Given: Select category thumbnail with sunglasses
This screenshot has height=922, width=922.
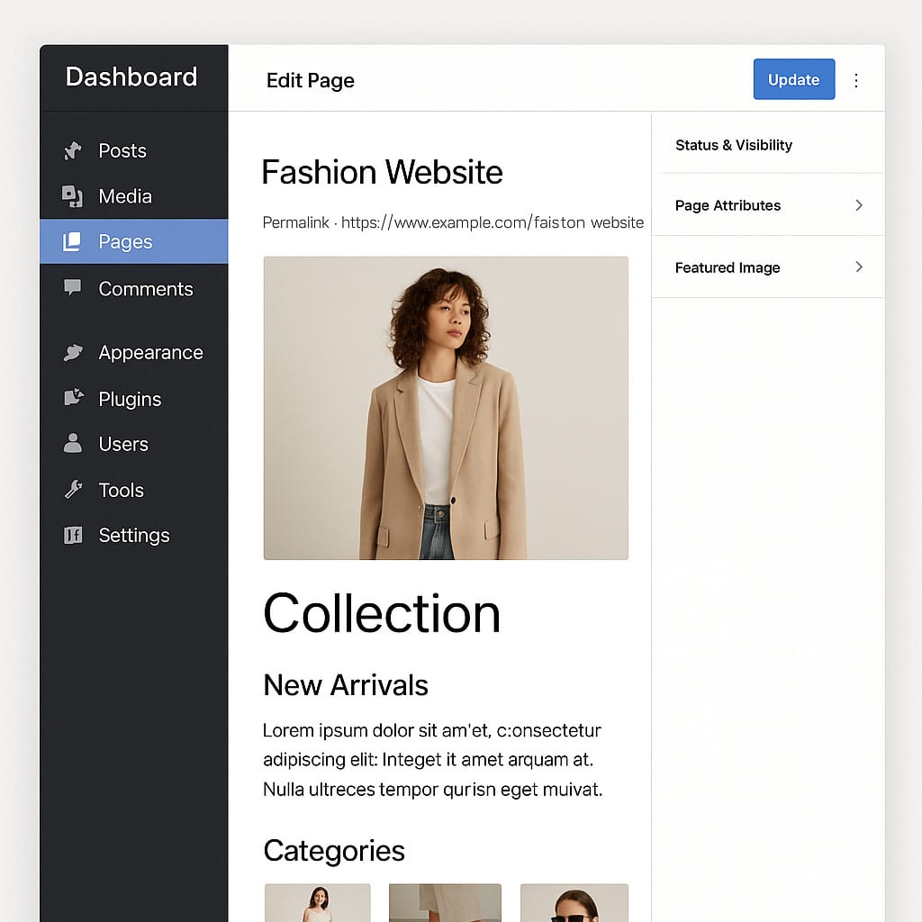Looking at the screenshot, I should click(574, 902).
